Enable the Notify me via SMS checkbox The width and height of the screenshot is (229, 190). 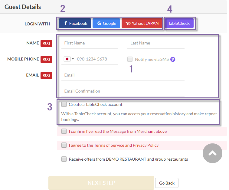(130, 59)
